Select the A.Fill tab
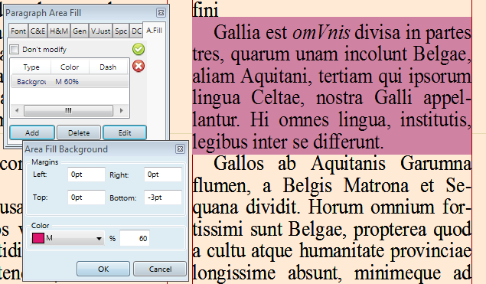486x284 pixels. (x=154, y=31)
